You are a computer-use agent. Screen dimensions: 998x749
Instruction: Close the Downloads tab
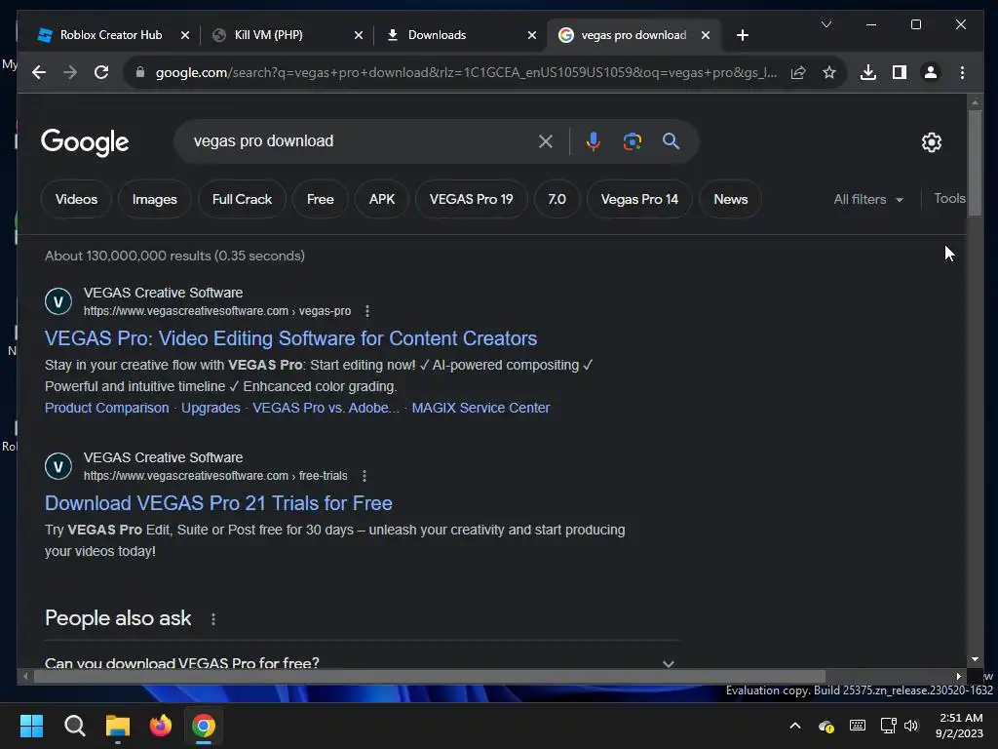532,35
